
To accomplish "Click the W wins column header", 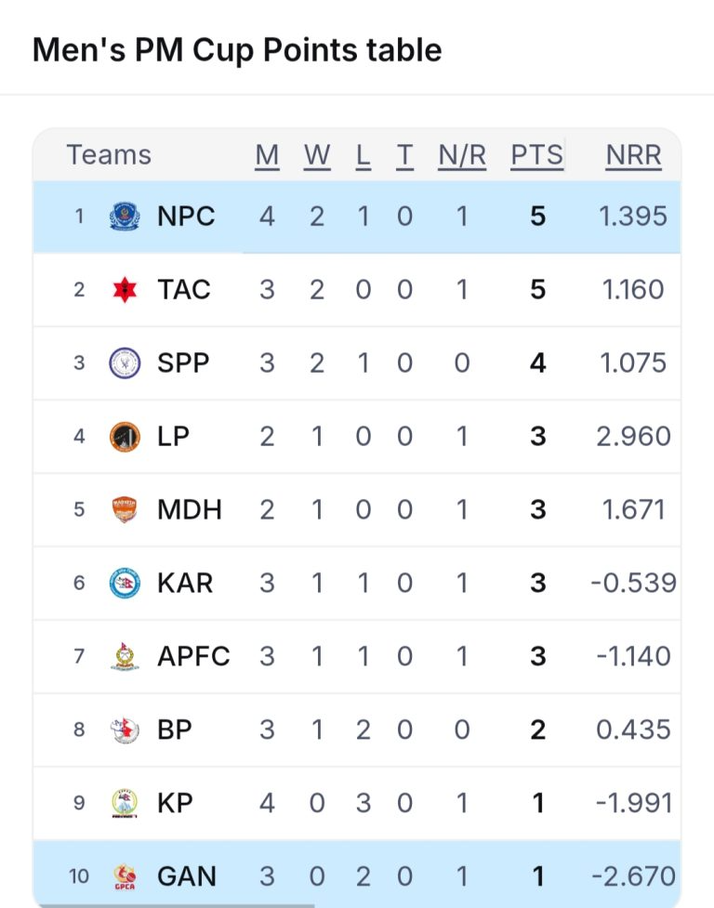I will click(317, 155).
